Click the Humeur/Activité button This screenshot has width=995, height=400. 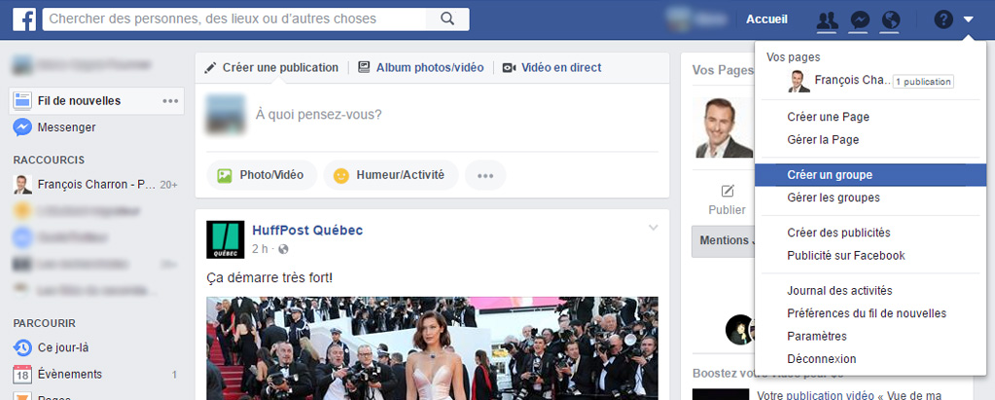pyautogui.click(x=390, y=175)
